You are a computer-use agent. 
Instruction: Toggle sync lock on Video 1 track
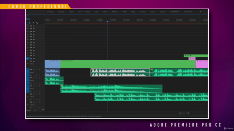[31, 61]
